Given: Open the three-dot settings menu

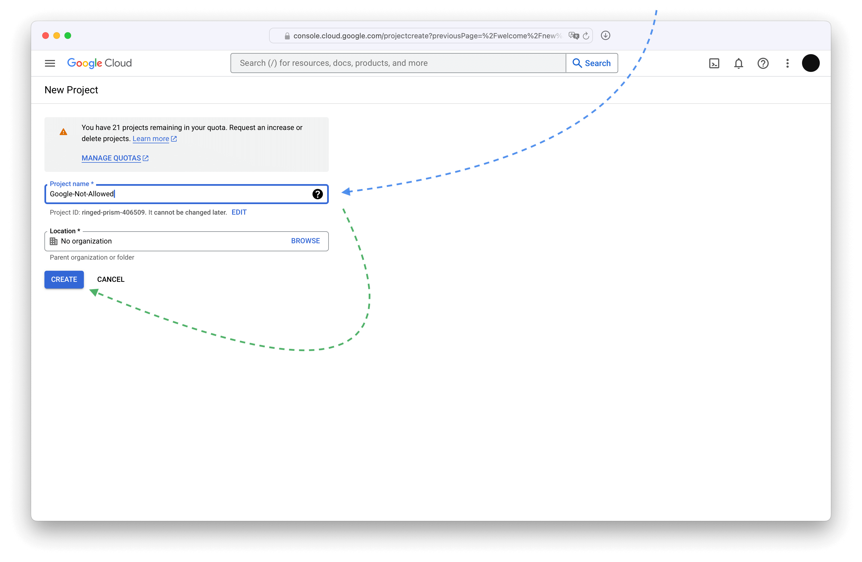Looking at the screenshot, I should click(x=787, y=63).
